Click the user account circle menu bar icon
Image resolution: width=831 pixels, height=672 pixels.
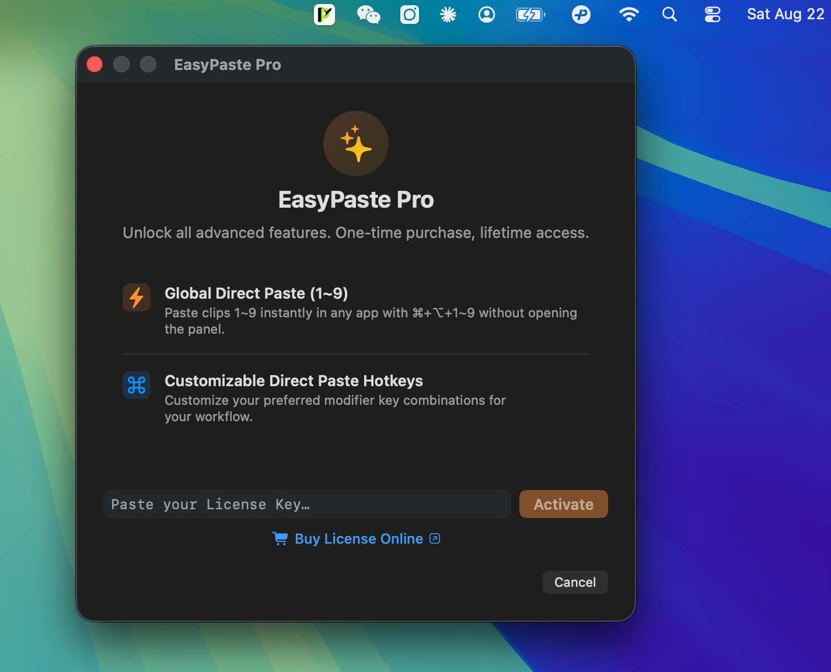pos(487,14)
